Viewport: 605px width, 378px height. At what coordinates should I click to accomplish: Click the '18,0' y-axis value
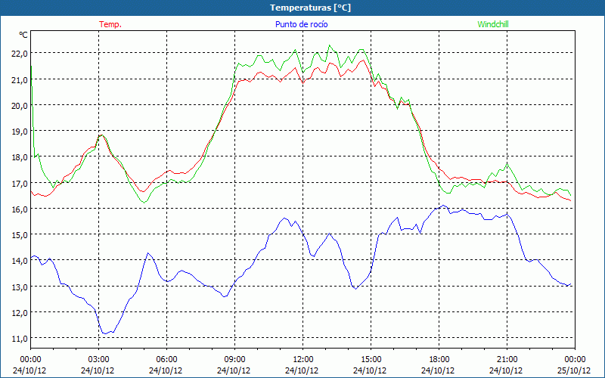tap(20, 157)
